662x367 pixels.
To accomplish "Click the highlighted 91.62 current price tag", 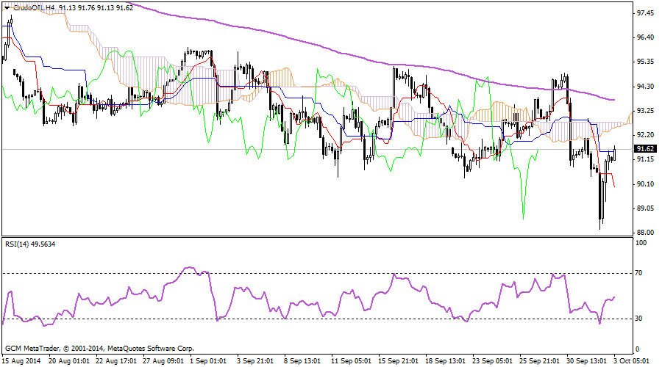I will [x=645, y=148].
